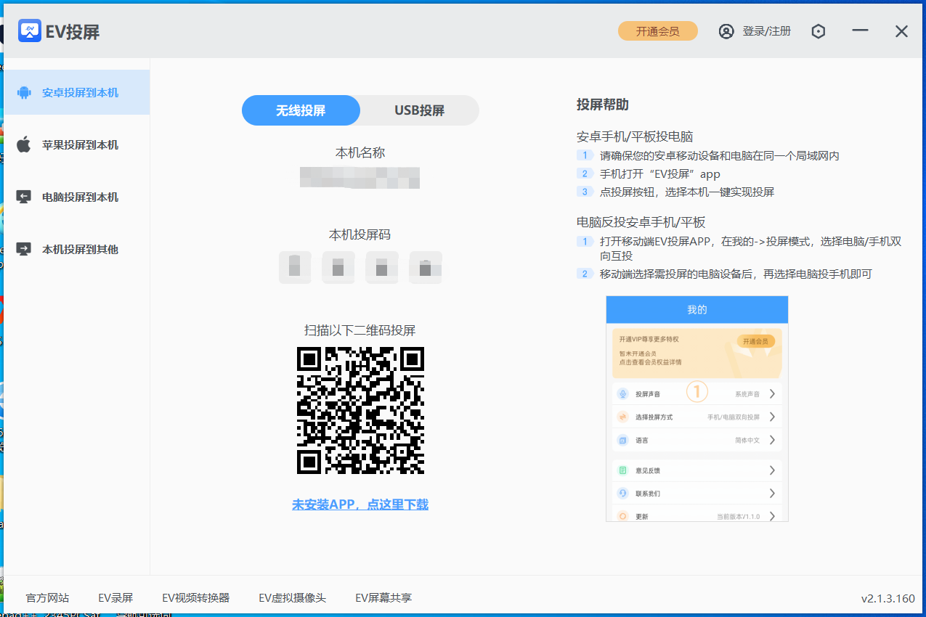The height and width of the screenshot is (617, 926).
Task: Select the Apple logo icon in sidebar
Action: pos(24,144)
